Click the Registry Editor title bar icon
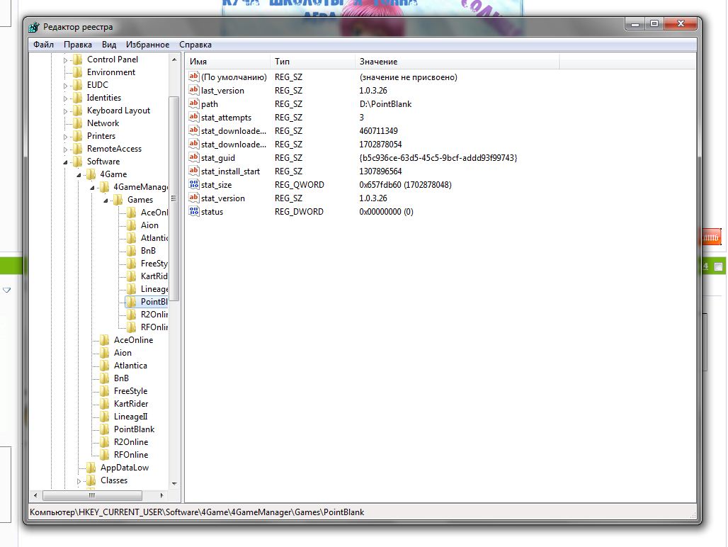The width and height of the screenshot is (728, 547). click(34, 27)
